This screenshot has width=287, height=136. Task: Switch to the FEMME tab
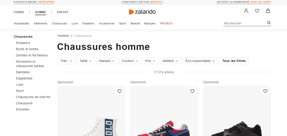[19, 12]
